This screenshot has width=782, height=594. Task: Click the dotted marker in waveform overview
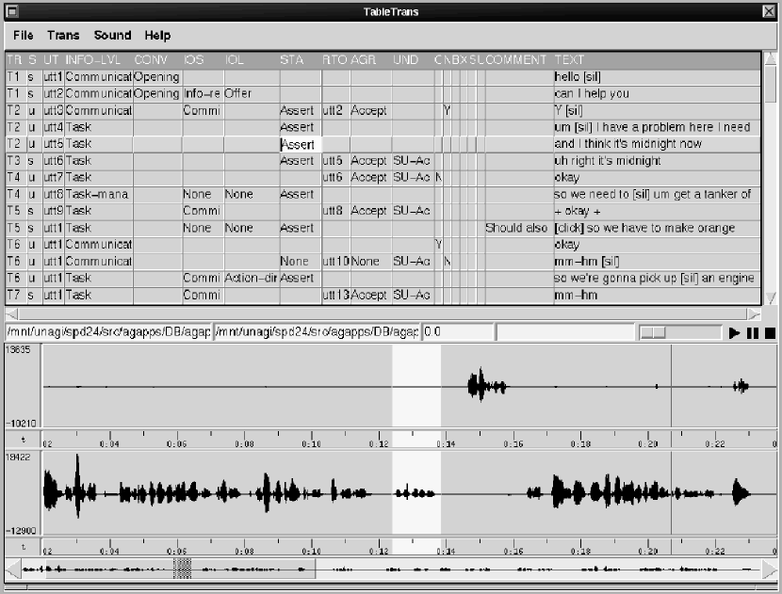coord(184,569)
